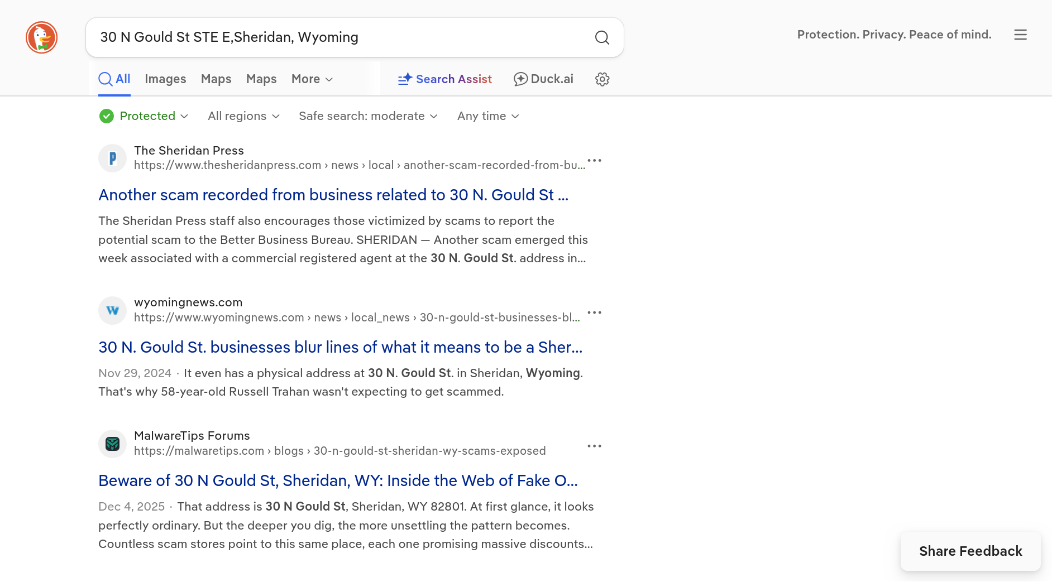Click the magnifying glass search icon
The width and height of the screenshot is (1052, 582).
(602, 37)
